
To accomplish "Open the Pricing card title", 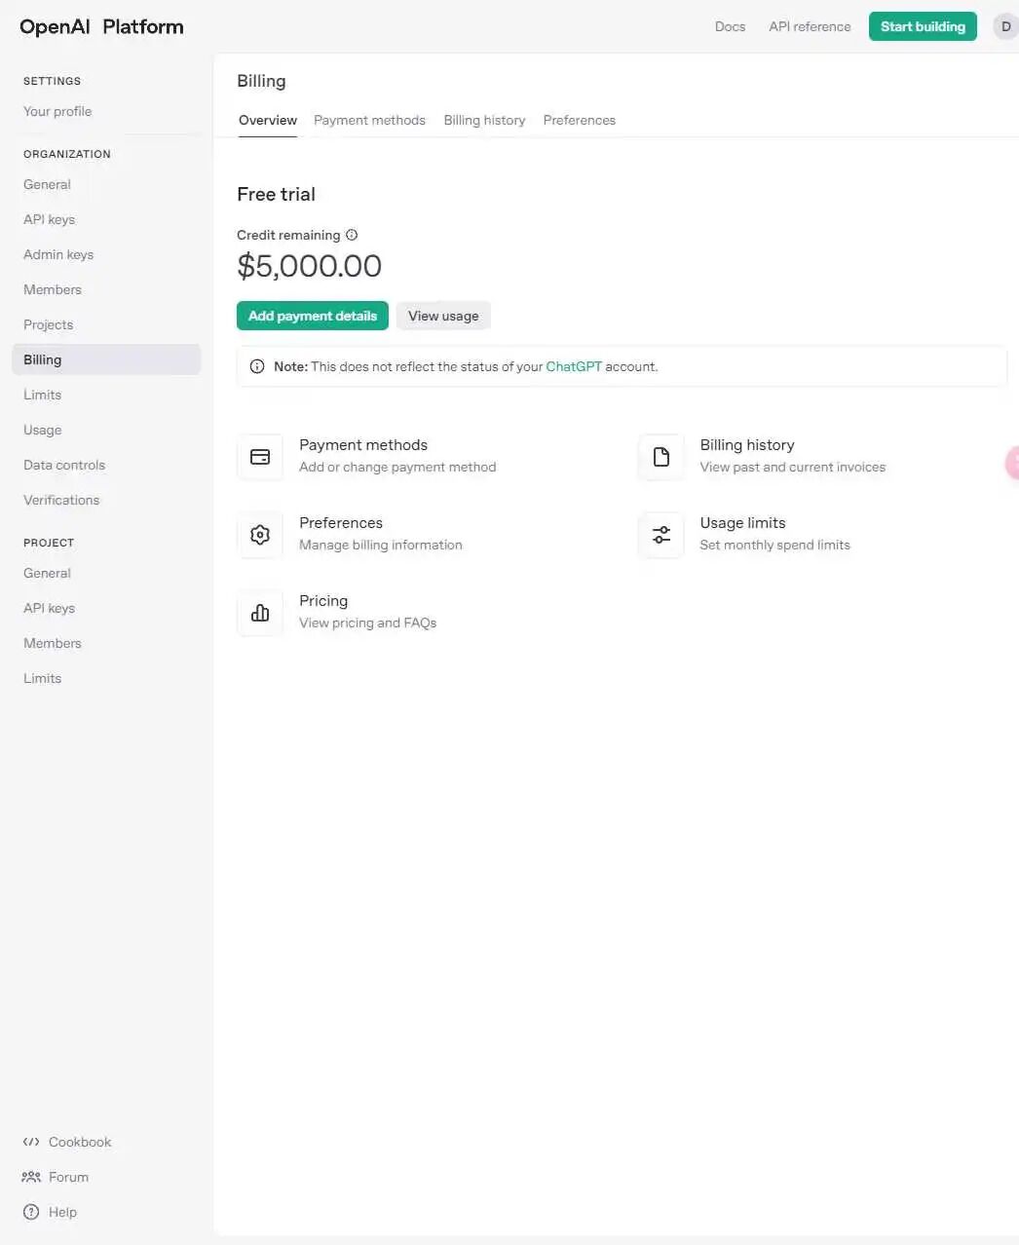I will tap(323, 601).
